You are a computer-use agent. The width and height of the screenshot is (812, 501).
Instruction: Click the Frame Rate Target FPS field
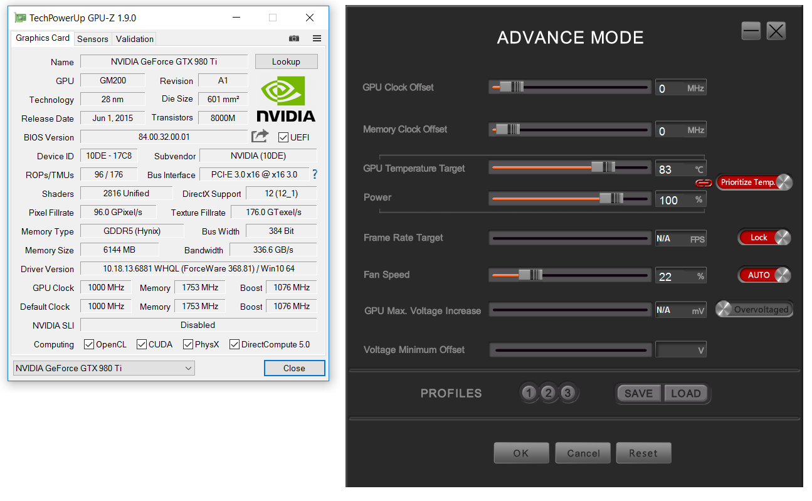[681, 238]
